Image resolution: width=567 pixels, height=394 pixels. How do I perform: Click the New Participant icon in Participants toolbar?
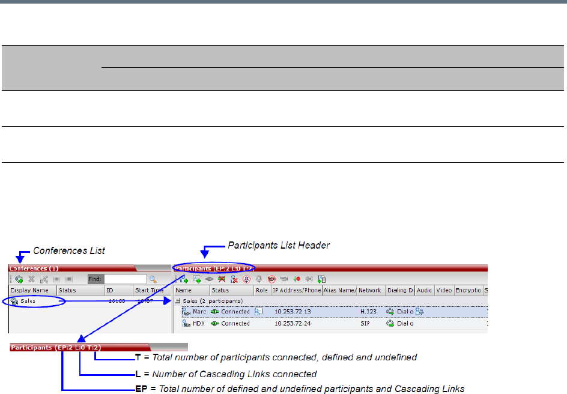[183, 279]
